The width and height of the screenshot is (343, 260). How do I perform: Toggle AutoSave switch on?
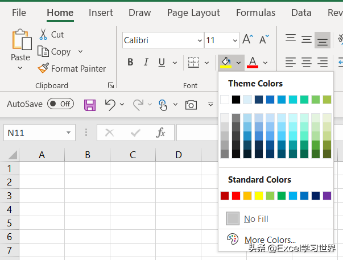60,104
